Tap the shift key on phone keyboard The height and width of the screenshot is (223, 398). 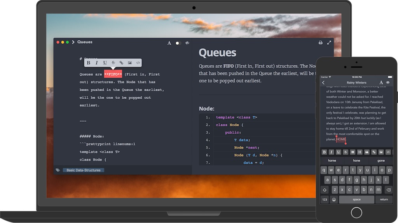click(325, 190)
